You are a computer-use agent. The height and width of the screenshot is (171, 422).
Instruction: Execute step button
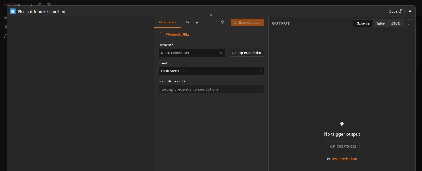click(x=247, y=22)
